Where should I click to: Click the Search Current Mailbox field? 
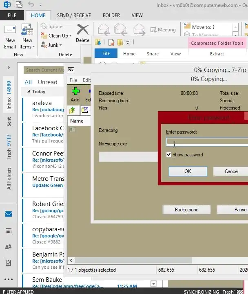click(x=44, y=70)
